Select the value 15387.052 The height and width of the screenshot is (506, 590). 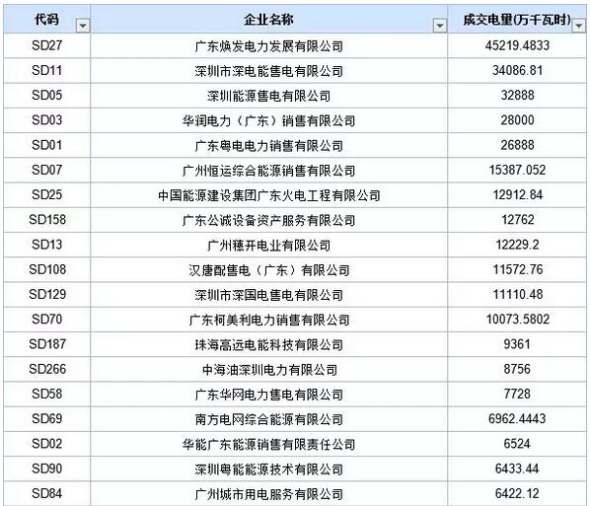point(517,170)
